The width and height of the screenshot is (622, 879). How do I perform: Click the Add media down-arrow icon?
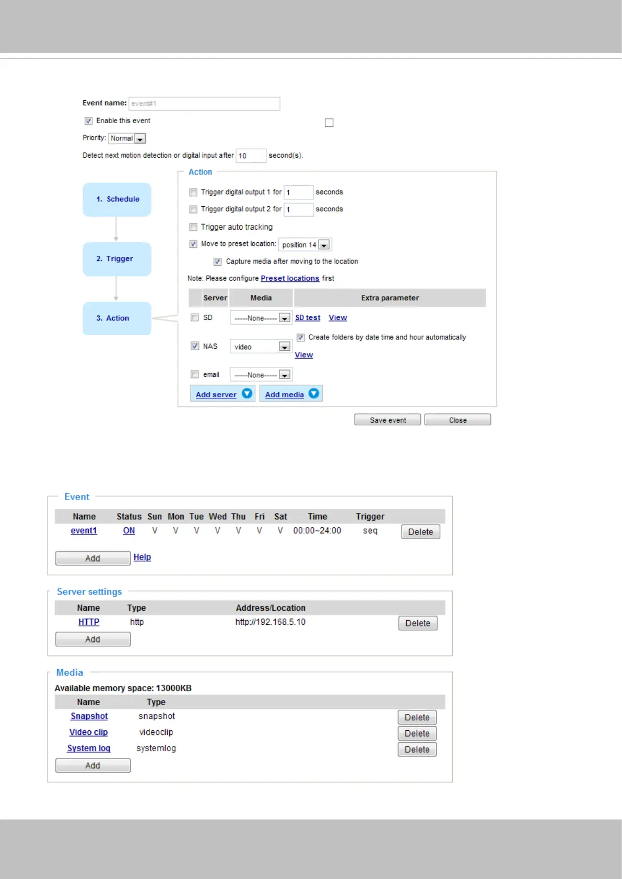click(314, 394)
